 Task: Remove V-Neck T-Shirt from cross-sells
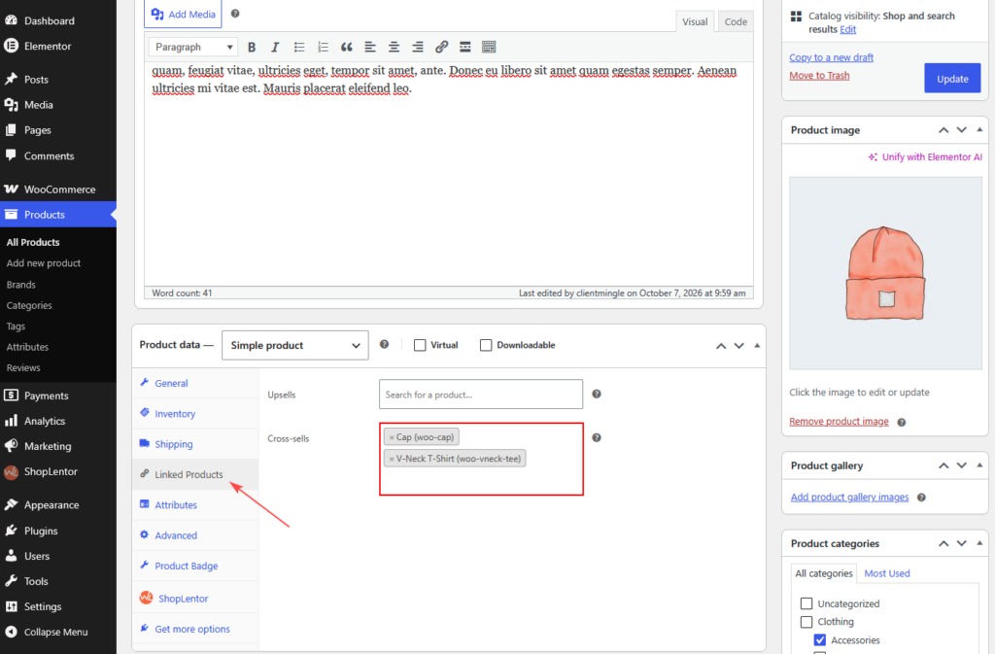(392, 459)
